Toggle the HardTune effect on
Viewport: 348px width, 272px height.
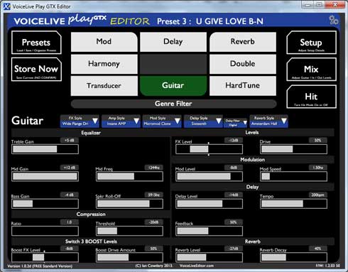pos(243,86)
